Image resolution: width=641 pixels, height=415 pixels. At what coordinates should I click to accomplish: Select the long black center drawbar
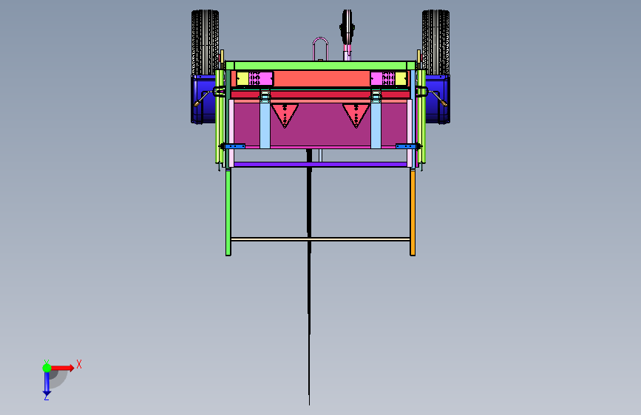pyautogui.click(x=309, y=278)
